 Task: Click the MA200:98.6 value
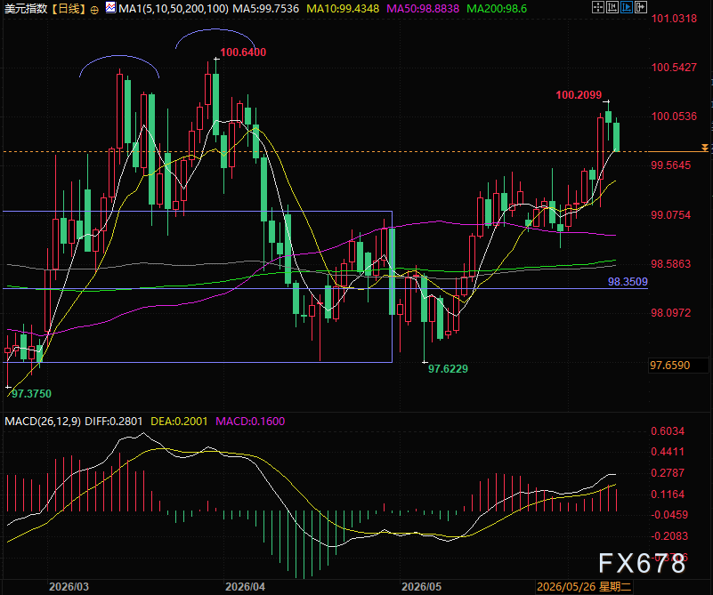pos(497,9)
